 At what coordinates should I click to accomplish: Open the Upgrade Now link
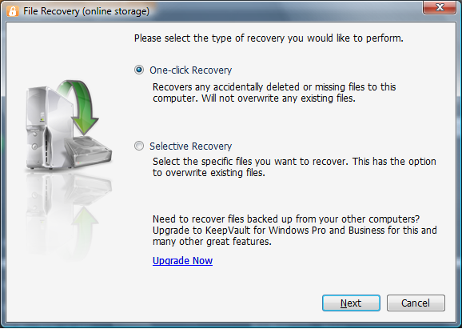click(182, 260)
